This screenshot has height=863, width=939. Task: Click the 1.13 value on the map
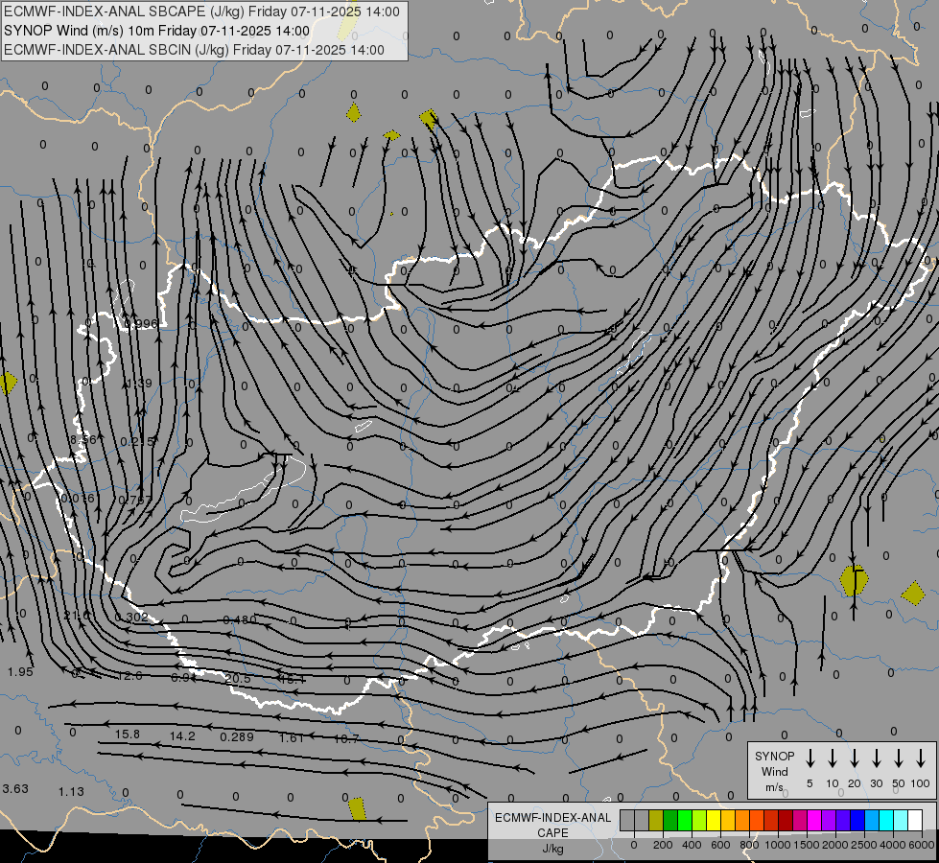tap(71, 792)
